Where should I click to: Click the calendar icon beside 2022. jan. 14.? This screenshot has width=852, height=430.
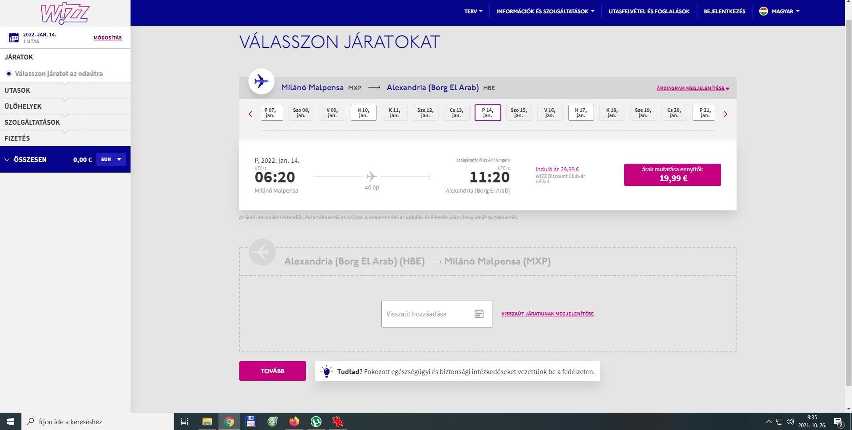(x=14, y=38)
